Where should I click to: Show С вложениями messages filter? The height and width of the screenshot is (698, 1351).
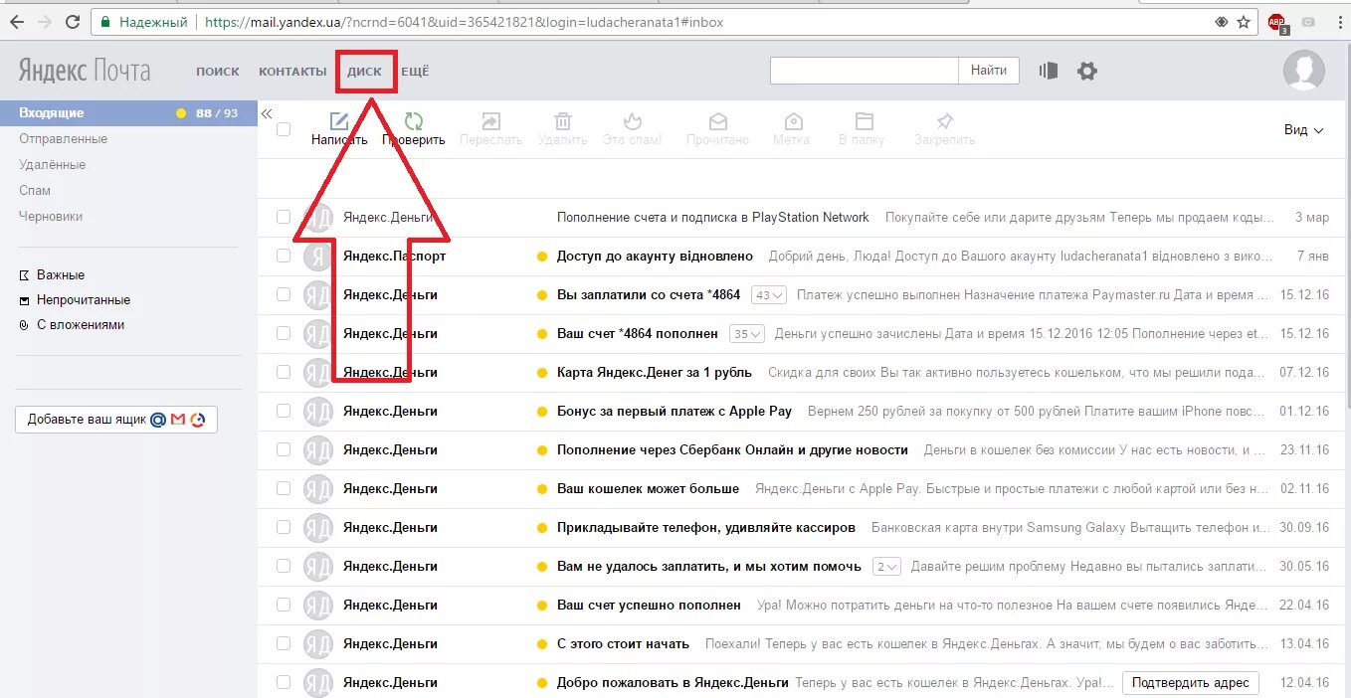point(72,324)
